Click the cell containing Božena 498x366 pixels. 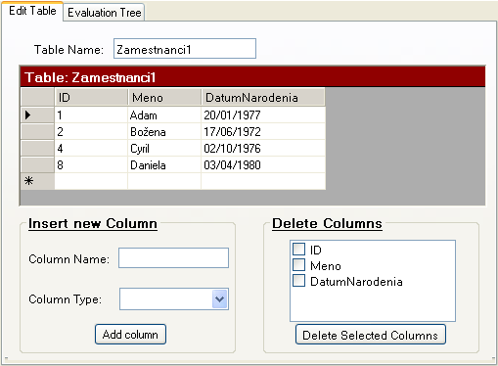tap(164, 131)
